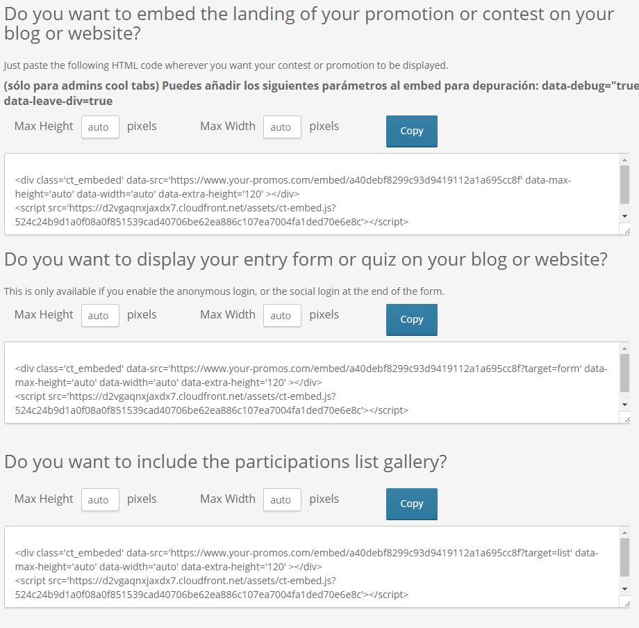Viewport: 639px width, 628px height.
Task: Click scroll-down arrow of gallery code box
Action: [624, 589]
